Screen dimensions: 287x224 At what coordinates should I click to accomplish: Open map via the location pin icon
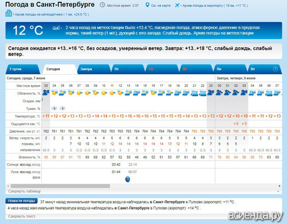[147, 5]
